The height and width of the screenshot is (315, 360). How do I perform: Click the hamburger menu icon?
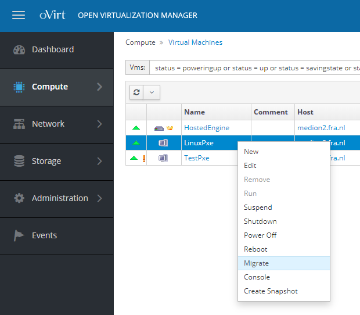coord(19,16)
